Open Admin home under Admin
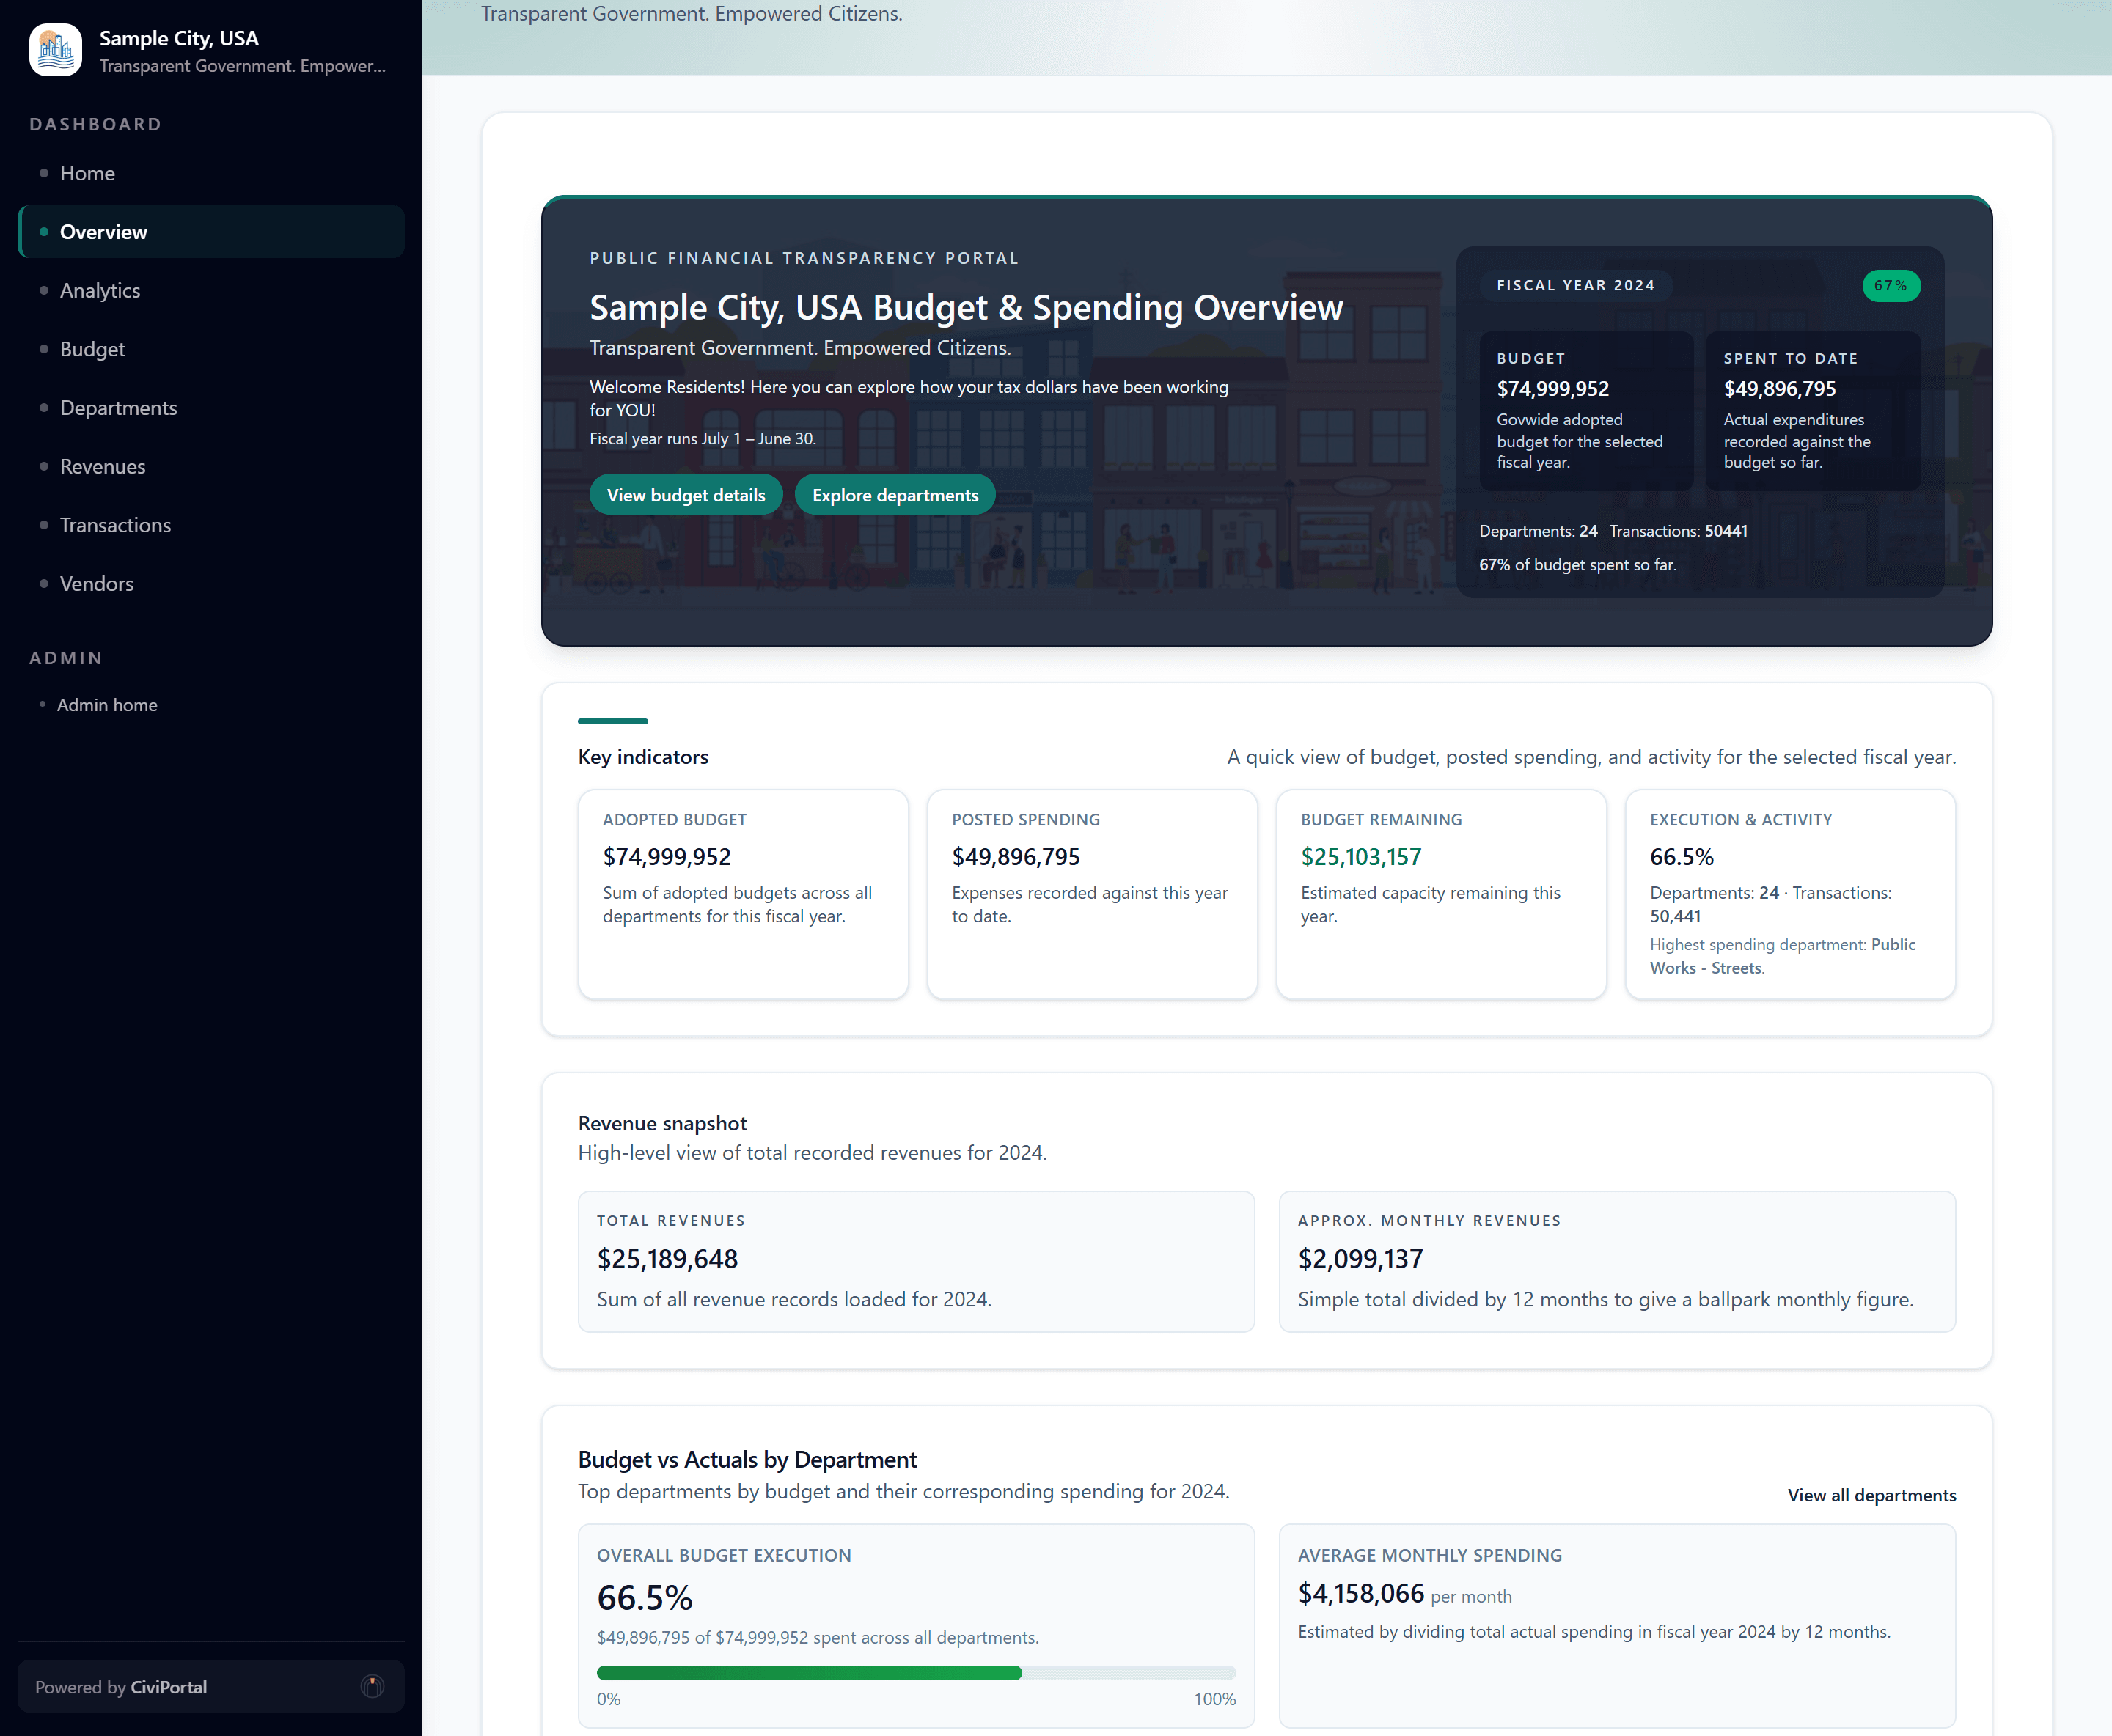The width and height of the screenshot is (2112, 1736). point(107,704)
